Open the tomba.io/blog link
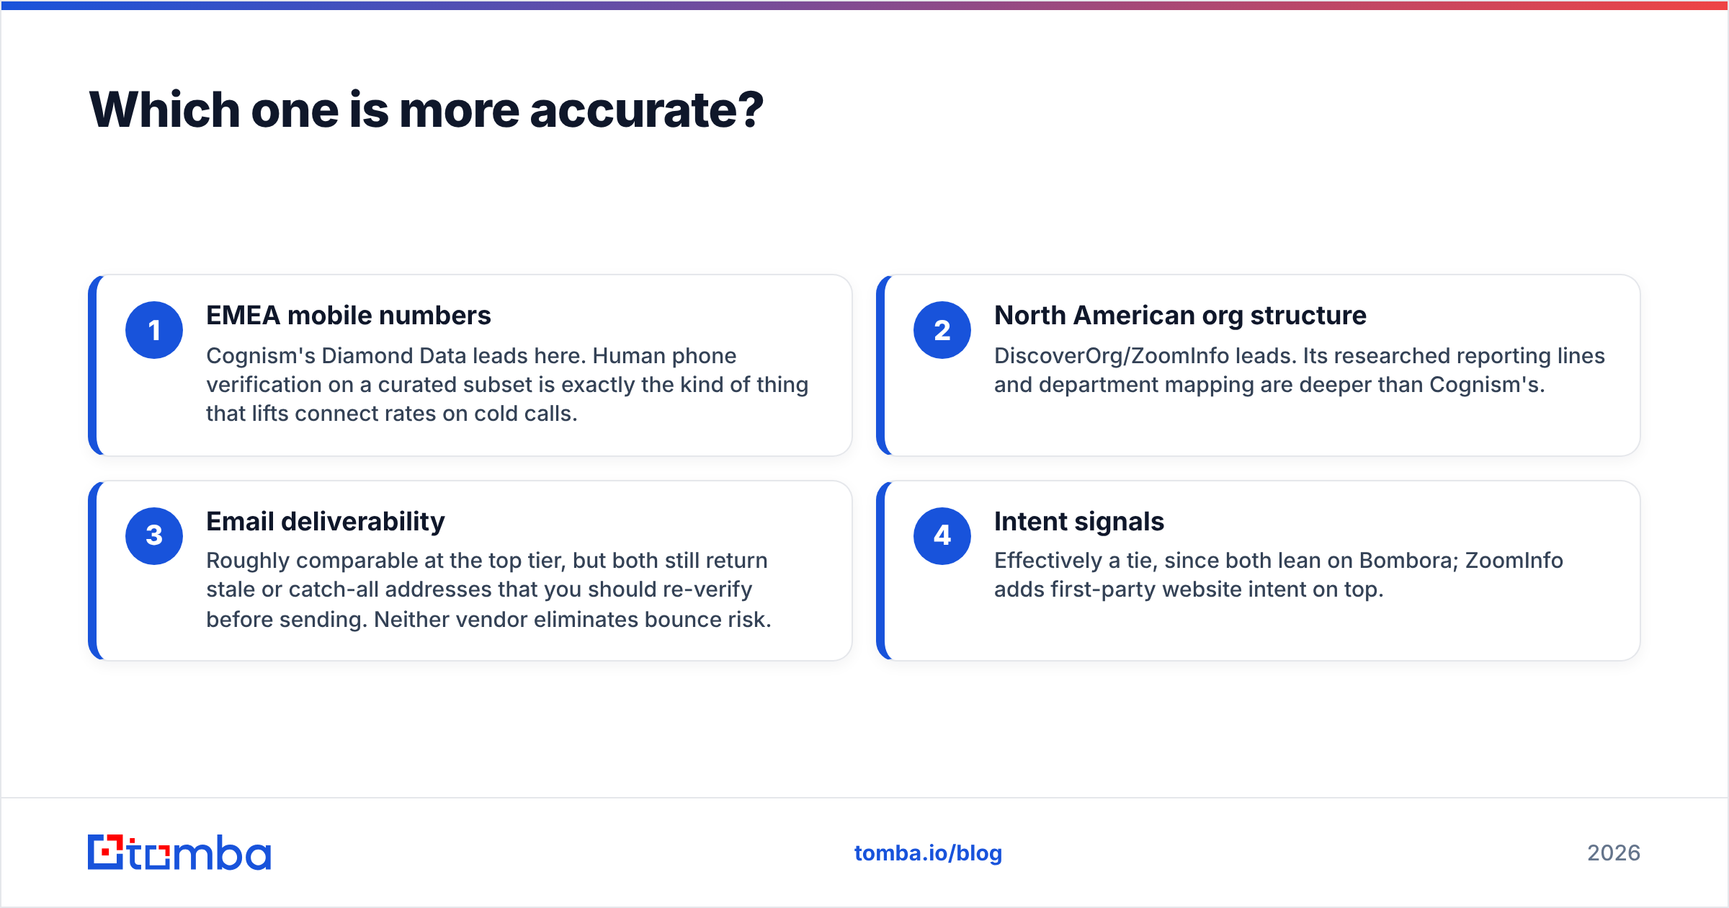 click(928, 853)
